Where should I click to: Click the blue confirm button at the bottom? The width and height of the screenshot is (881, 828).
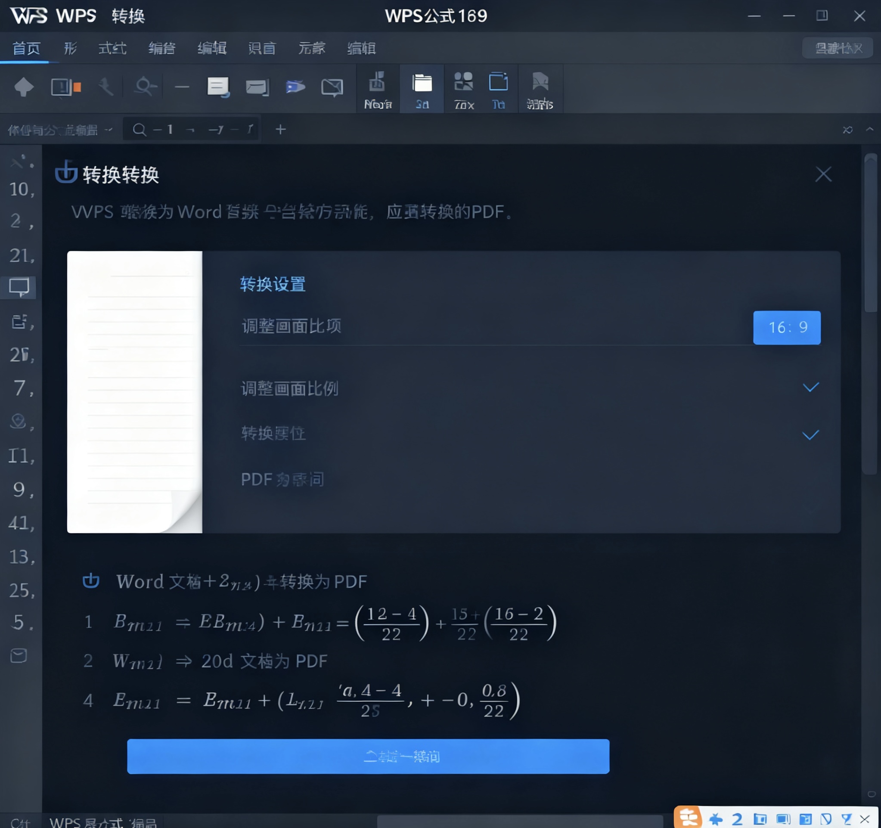point(367,757)
